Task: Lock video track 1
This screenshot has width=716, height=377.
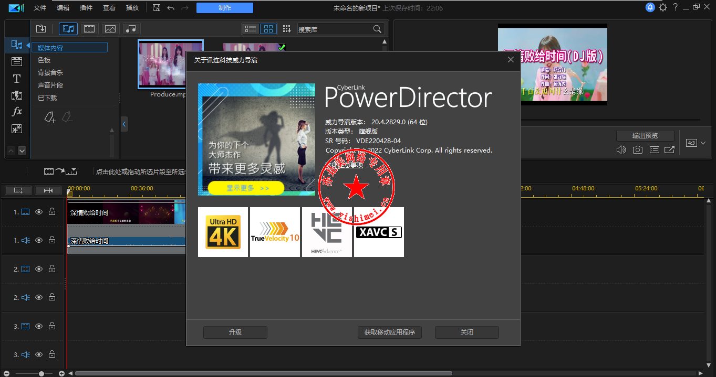Action: click(x=52, y=212)
